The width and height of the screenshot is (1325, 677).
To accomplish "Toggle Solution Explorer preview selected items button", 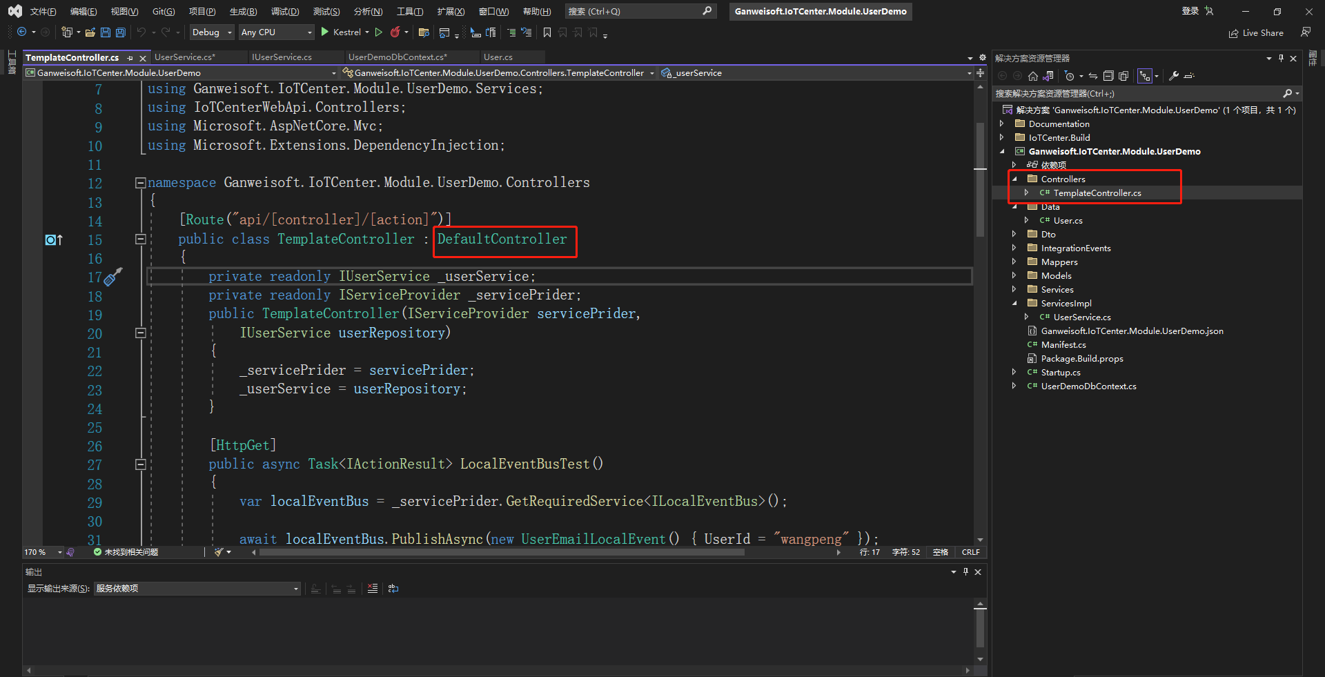I will click(1189, 76).
